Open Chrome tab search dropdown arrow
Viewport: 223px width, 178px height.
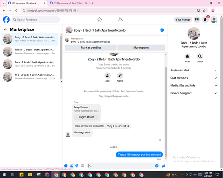(4, 3)
